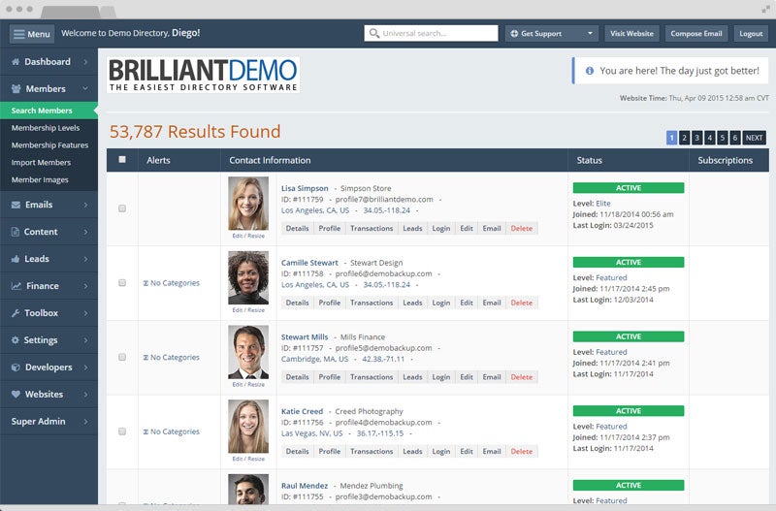
Task: Click the Finance chart icon
Action: (x=16, y=286)
